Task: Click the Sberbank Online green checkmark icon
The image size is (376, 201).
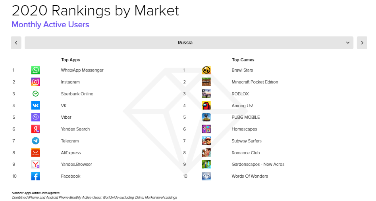Action: point(35,94)
